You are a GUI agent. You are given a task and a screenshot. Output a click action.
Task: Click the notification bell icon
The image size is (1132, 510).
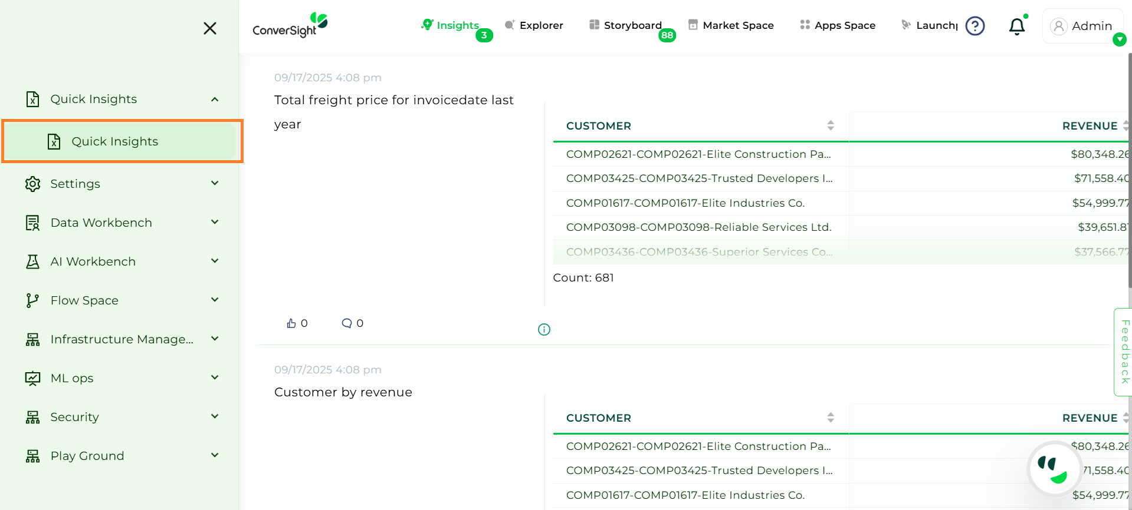[x=1016, y=27]
